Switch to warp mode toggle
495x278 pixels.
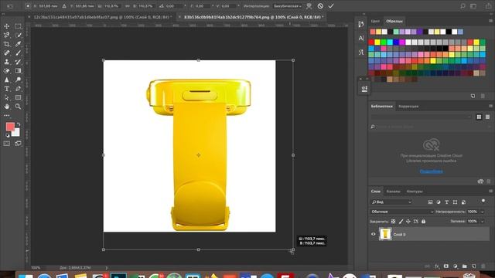tap(309, 6)
